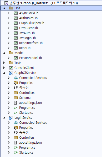The width and height of the screenshot is (102, 157).
Task: Click the RepoLib C# project icon
Action: [x=16, y=48]
